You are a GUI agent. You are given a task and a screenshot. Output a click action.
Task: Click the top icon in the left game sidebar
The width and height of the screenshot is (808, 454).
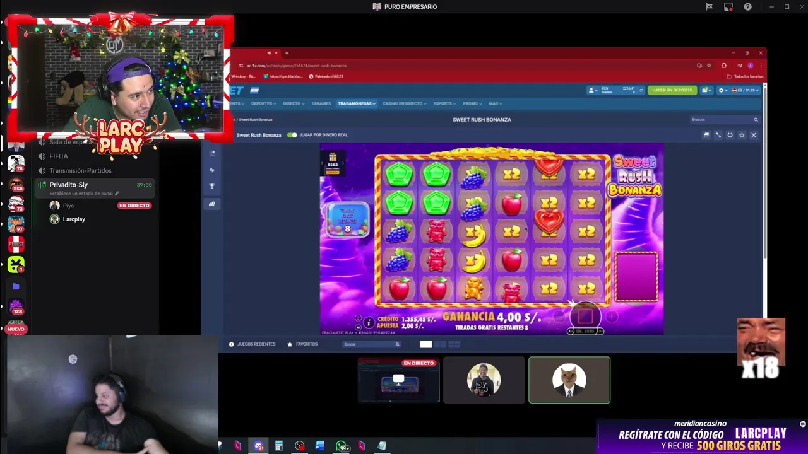pyautogui.click(x=212, y=153)
